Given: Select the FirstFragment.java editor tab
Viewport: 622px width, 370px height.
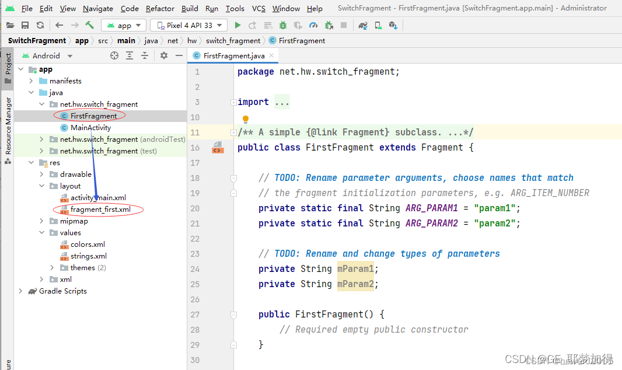Looking at the screenshot, I should coord(233,56).
